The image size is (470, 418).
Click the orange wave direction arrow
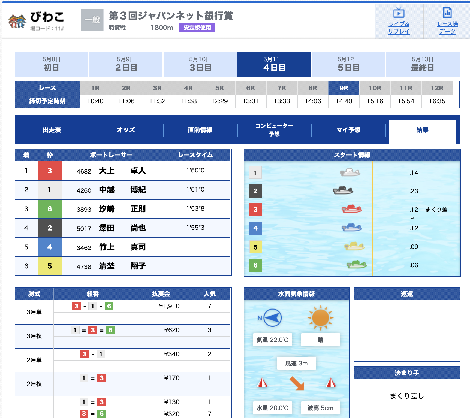click(x=297, y=383)
